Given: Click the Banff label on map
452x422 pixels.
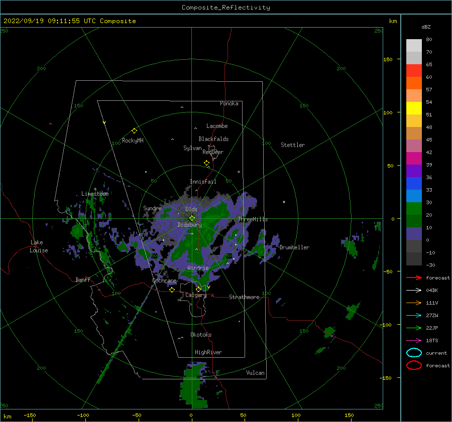Looking at the screenshot, I should pos(83,279).
